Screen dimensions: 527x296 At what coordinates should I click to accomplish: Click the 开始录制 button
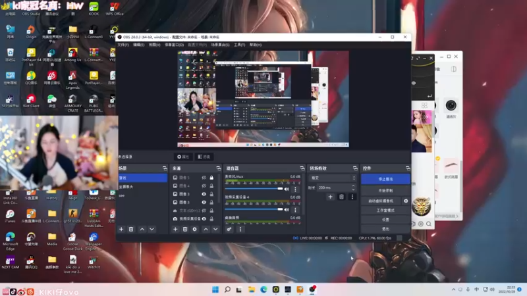[385, 190]
